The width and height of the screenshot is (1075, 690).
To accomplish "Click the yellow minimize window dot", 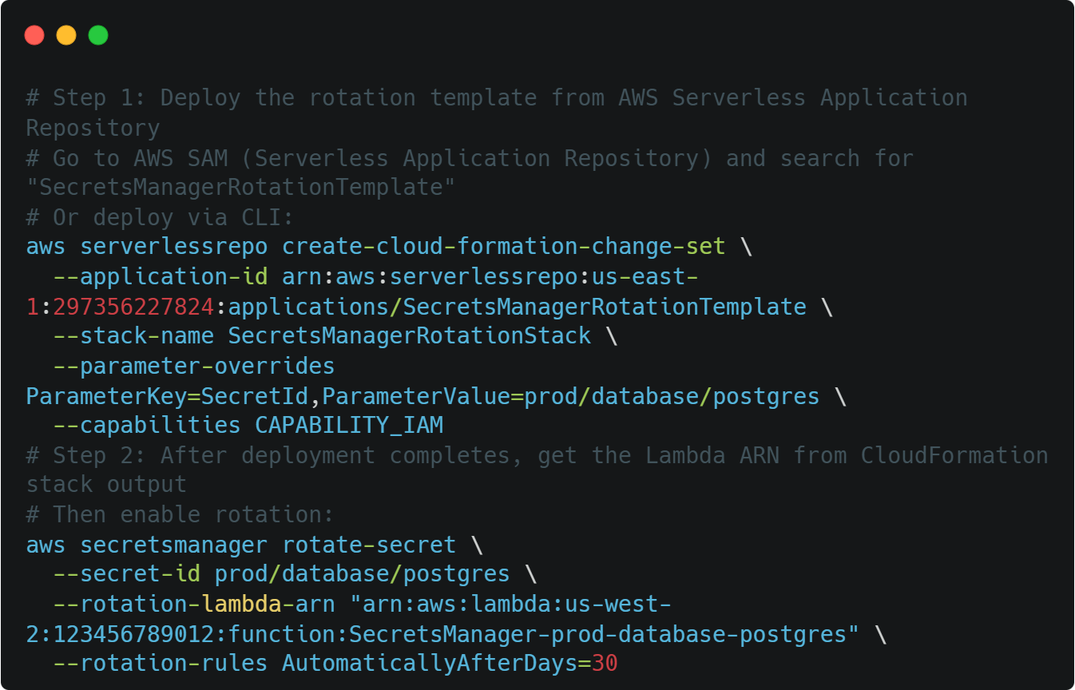I will point(66,35).
